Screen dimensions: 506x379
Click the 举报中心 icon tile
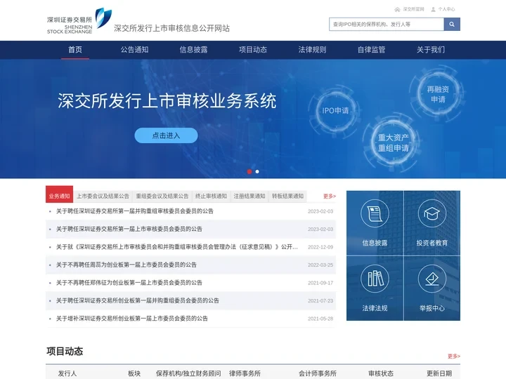432,288
